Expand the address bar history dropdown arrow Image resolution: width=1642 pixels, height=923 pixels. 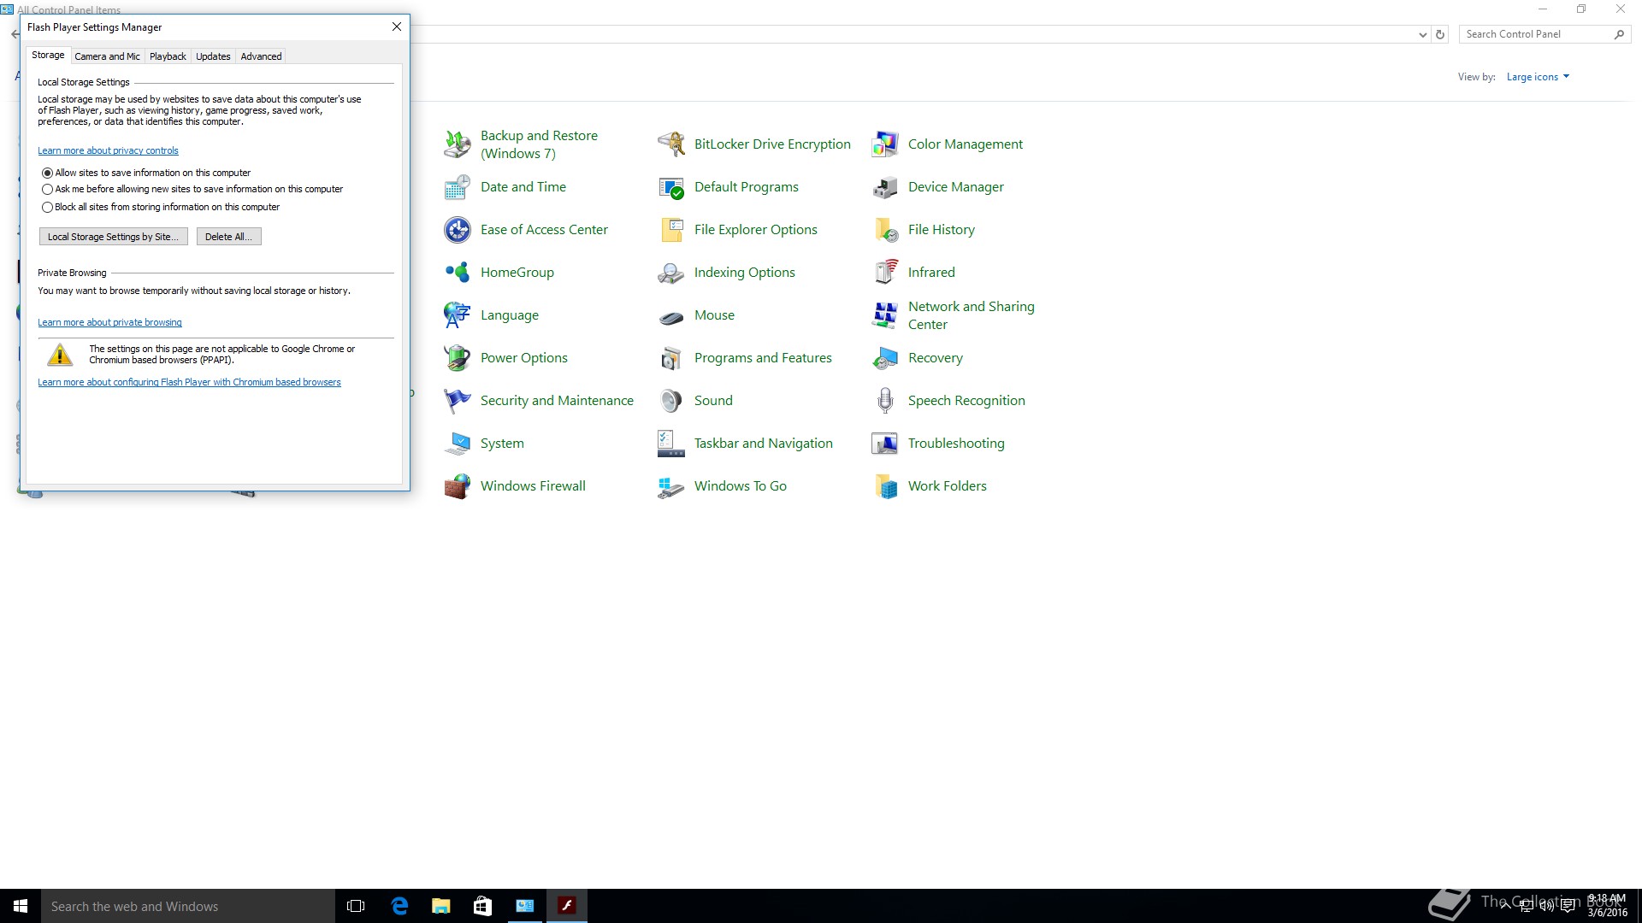(x=1422, y=35)
